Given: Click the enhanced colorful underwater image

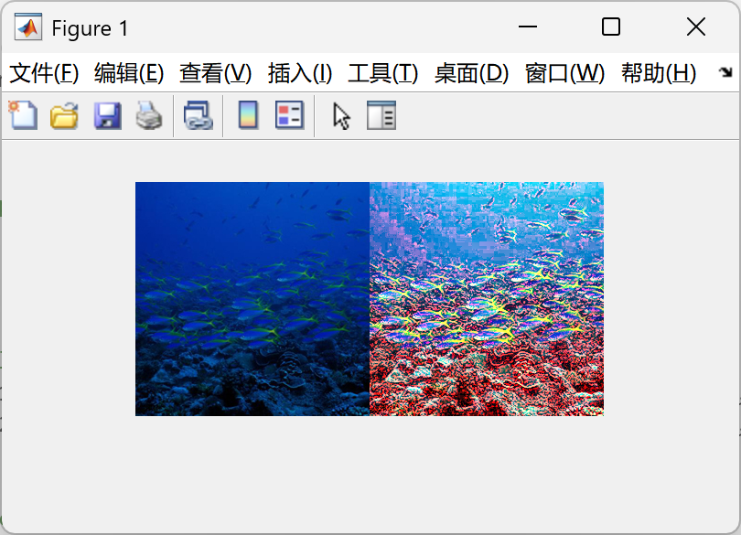Looking at the screenshot, I should click(x=487, y=299).
